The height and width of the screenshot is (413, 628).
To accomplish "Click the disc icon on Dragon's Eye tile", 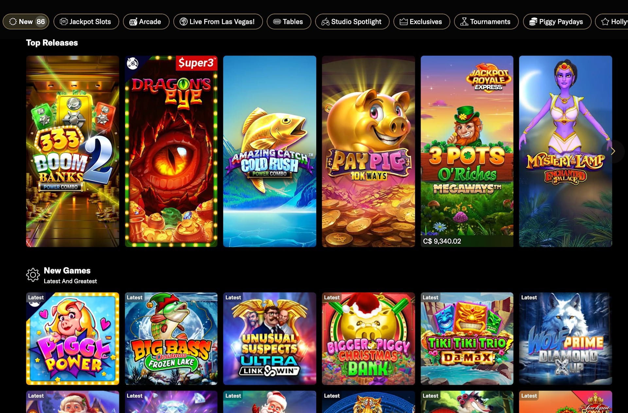I will [x=132, y=63].
